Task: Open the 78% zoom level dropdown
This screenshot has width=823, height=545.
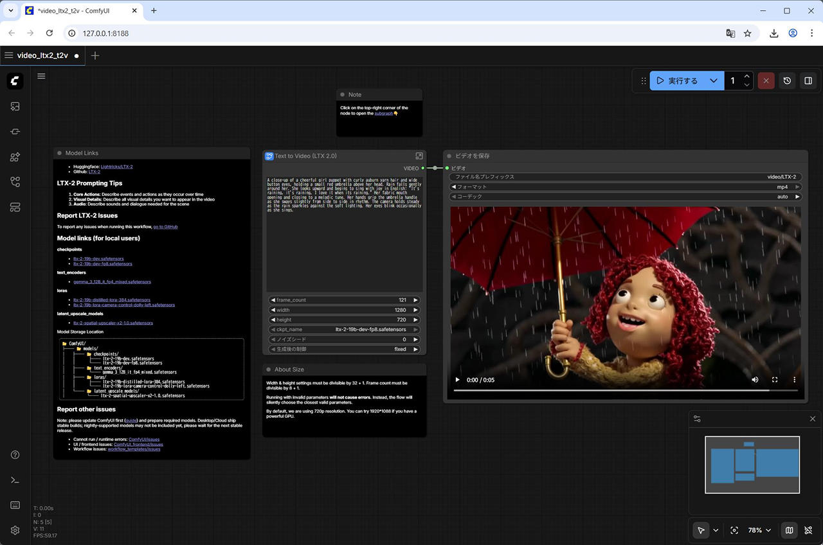Action: pos(759,530)
